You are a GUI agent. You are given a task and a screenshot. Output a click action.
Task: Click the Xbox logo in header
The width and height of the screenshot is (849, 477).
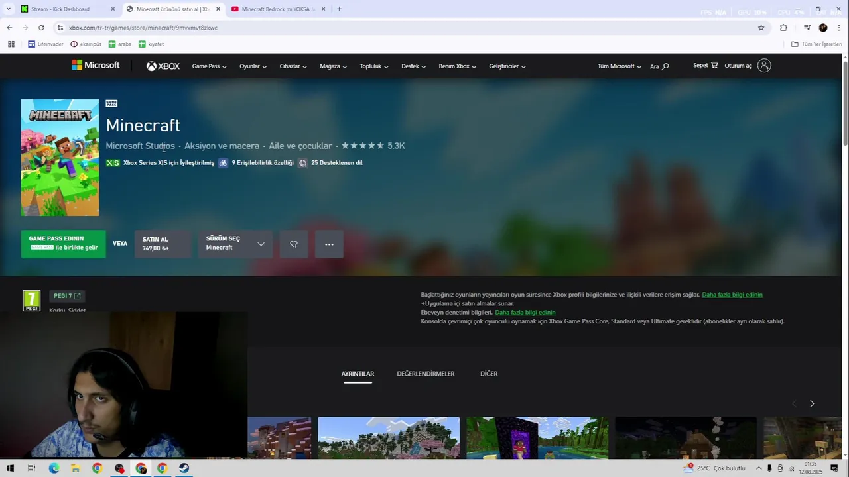[x=163, y=66]
